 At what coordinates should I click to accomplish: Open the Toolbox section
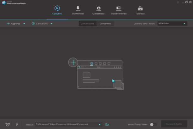pos(140,10)
